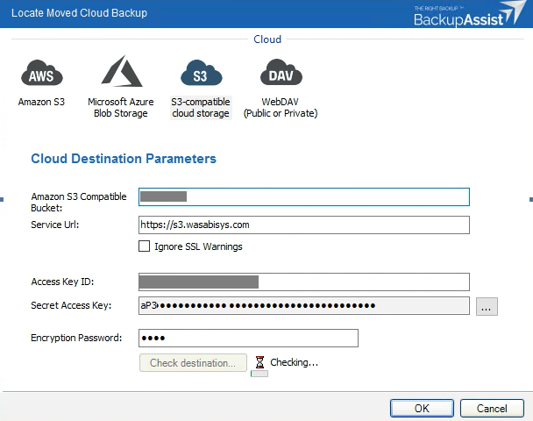Click the BackupAssist logo

(x=469, y=14)
